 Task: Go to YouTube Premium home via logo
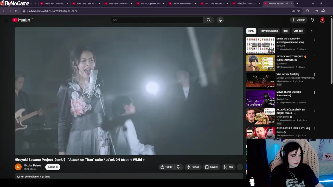coord(21,20)
